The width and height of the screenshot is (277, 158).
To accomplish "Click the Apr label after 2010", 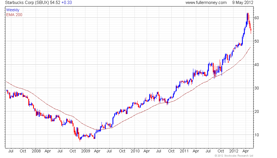I will (x=147, y=151).
